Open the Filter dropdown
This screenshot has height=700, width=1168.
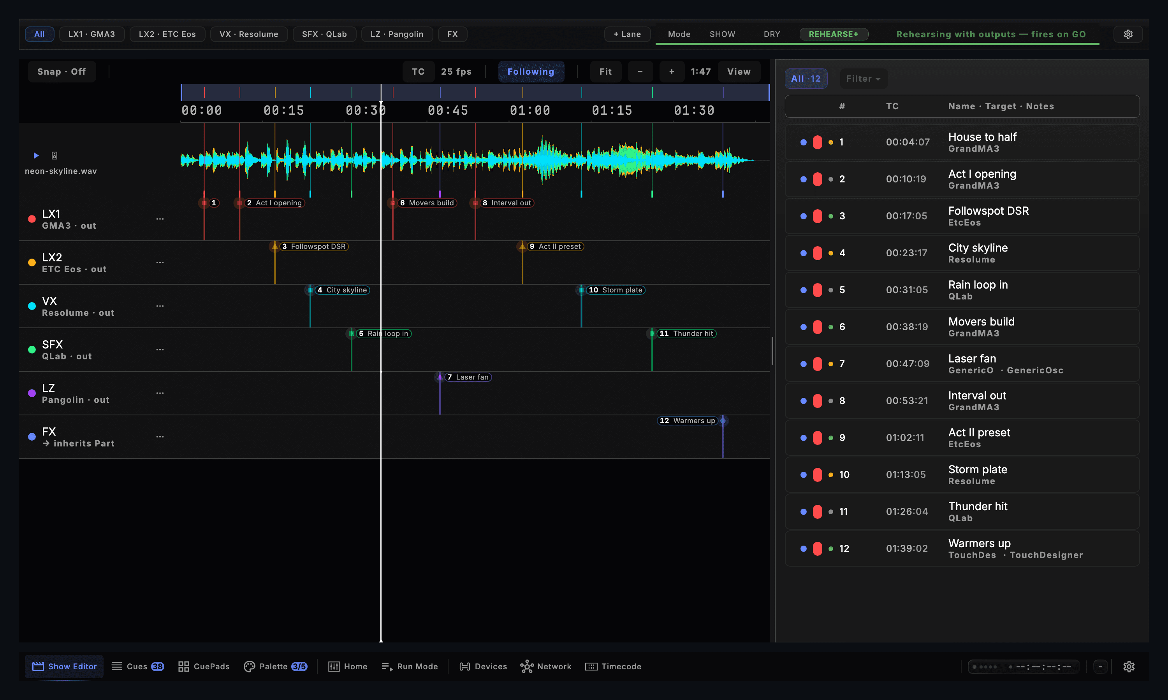click(863, 78)
